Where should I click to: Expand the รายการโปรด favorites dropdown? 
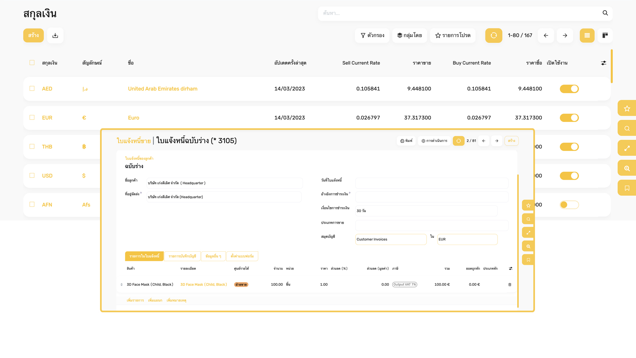[x=452, y=35]
